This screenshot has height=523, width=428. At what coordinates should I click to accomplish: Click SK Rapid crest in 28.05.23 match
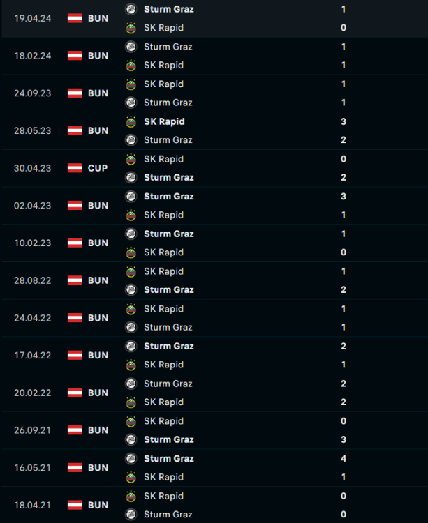(131, 121)
